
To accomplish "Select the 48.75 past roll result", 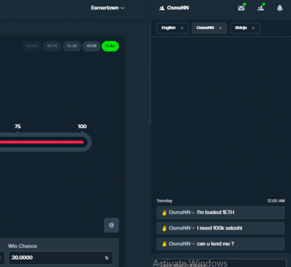I will [52, 46].
